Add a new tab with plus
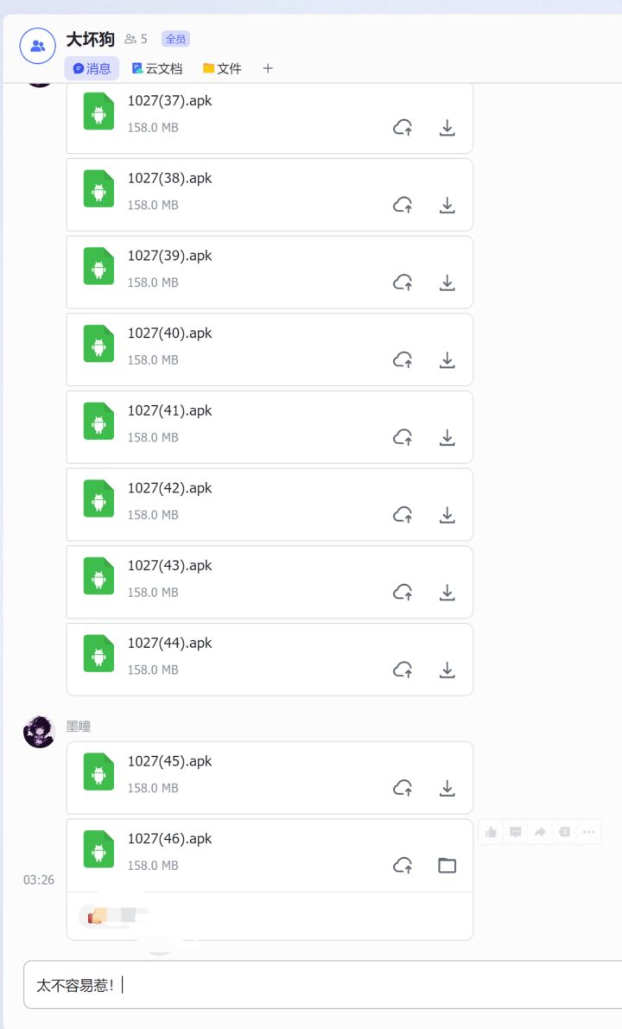 (x=268, y=68)
